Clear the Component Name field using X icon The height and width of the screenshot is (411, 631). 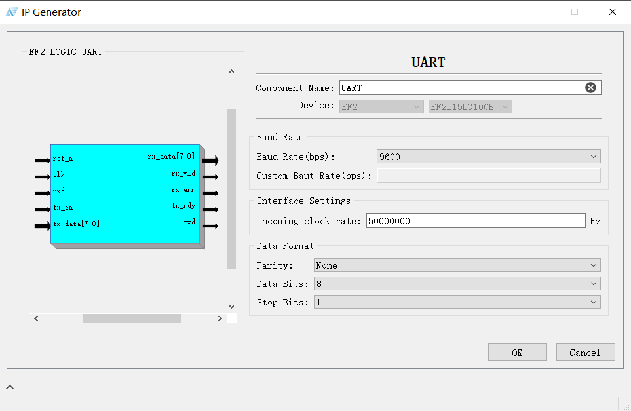pos(590,88)
